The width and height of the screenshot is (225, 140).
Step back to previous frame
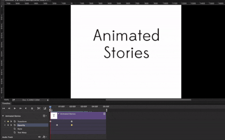pyautogui.click(x=9, y=109)
